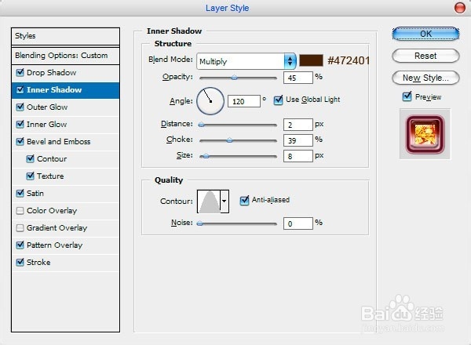Select the Gradient Overlay label
The height and width of the screenshot is (345, 471).
(57, 228)
